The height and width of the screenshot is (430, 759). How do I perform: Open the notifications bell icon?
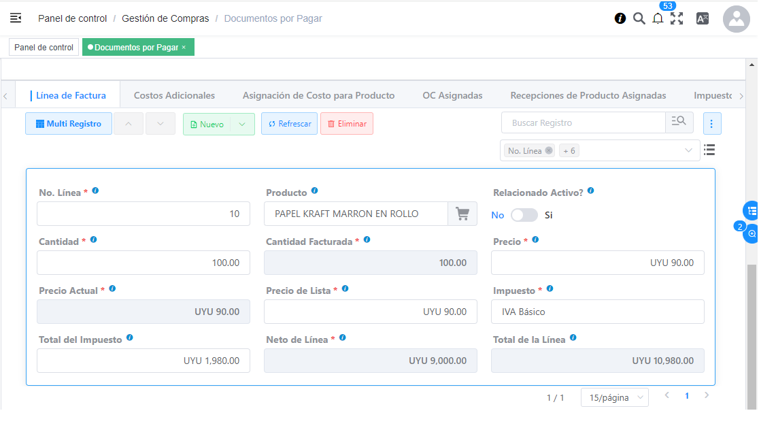pos(658,19)
